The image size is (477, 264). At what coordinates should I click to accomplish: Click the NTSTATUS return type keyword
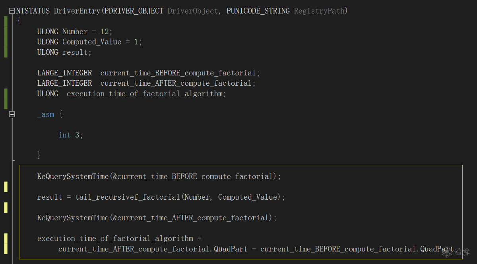pyautogui.click(x=33, y=11)
